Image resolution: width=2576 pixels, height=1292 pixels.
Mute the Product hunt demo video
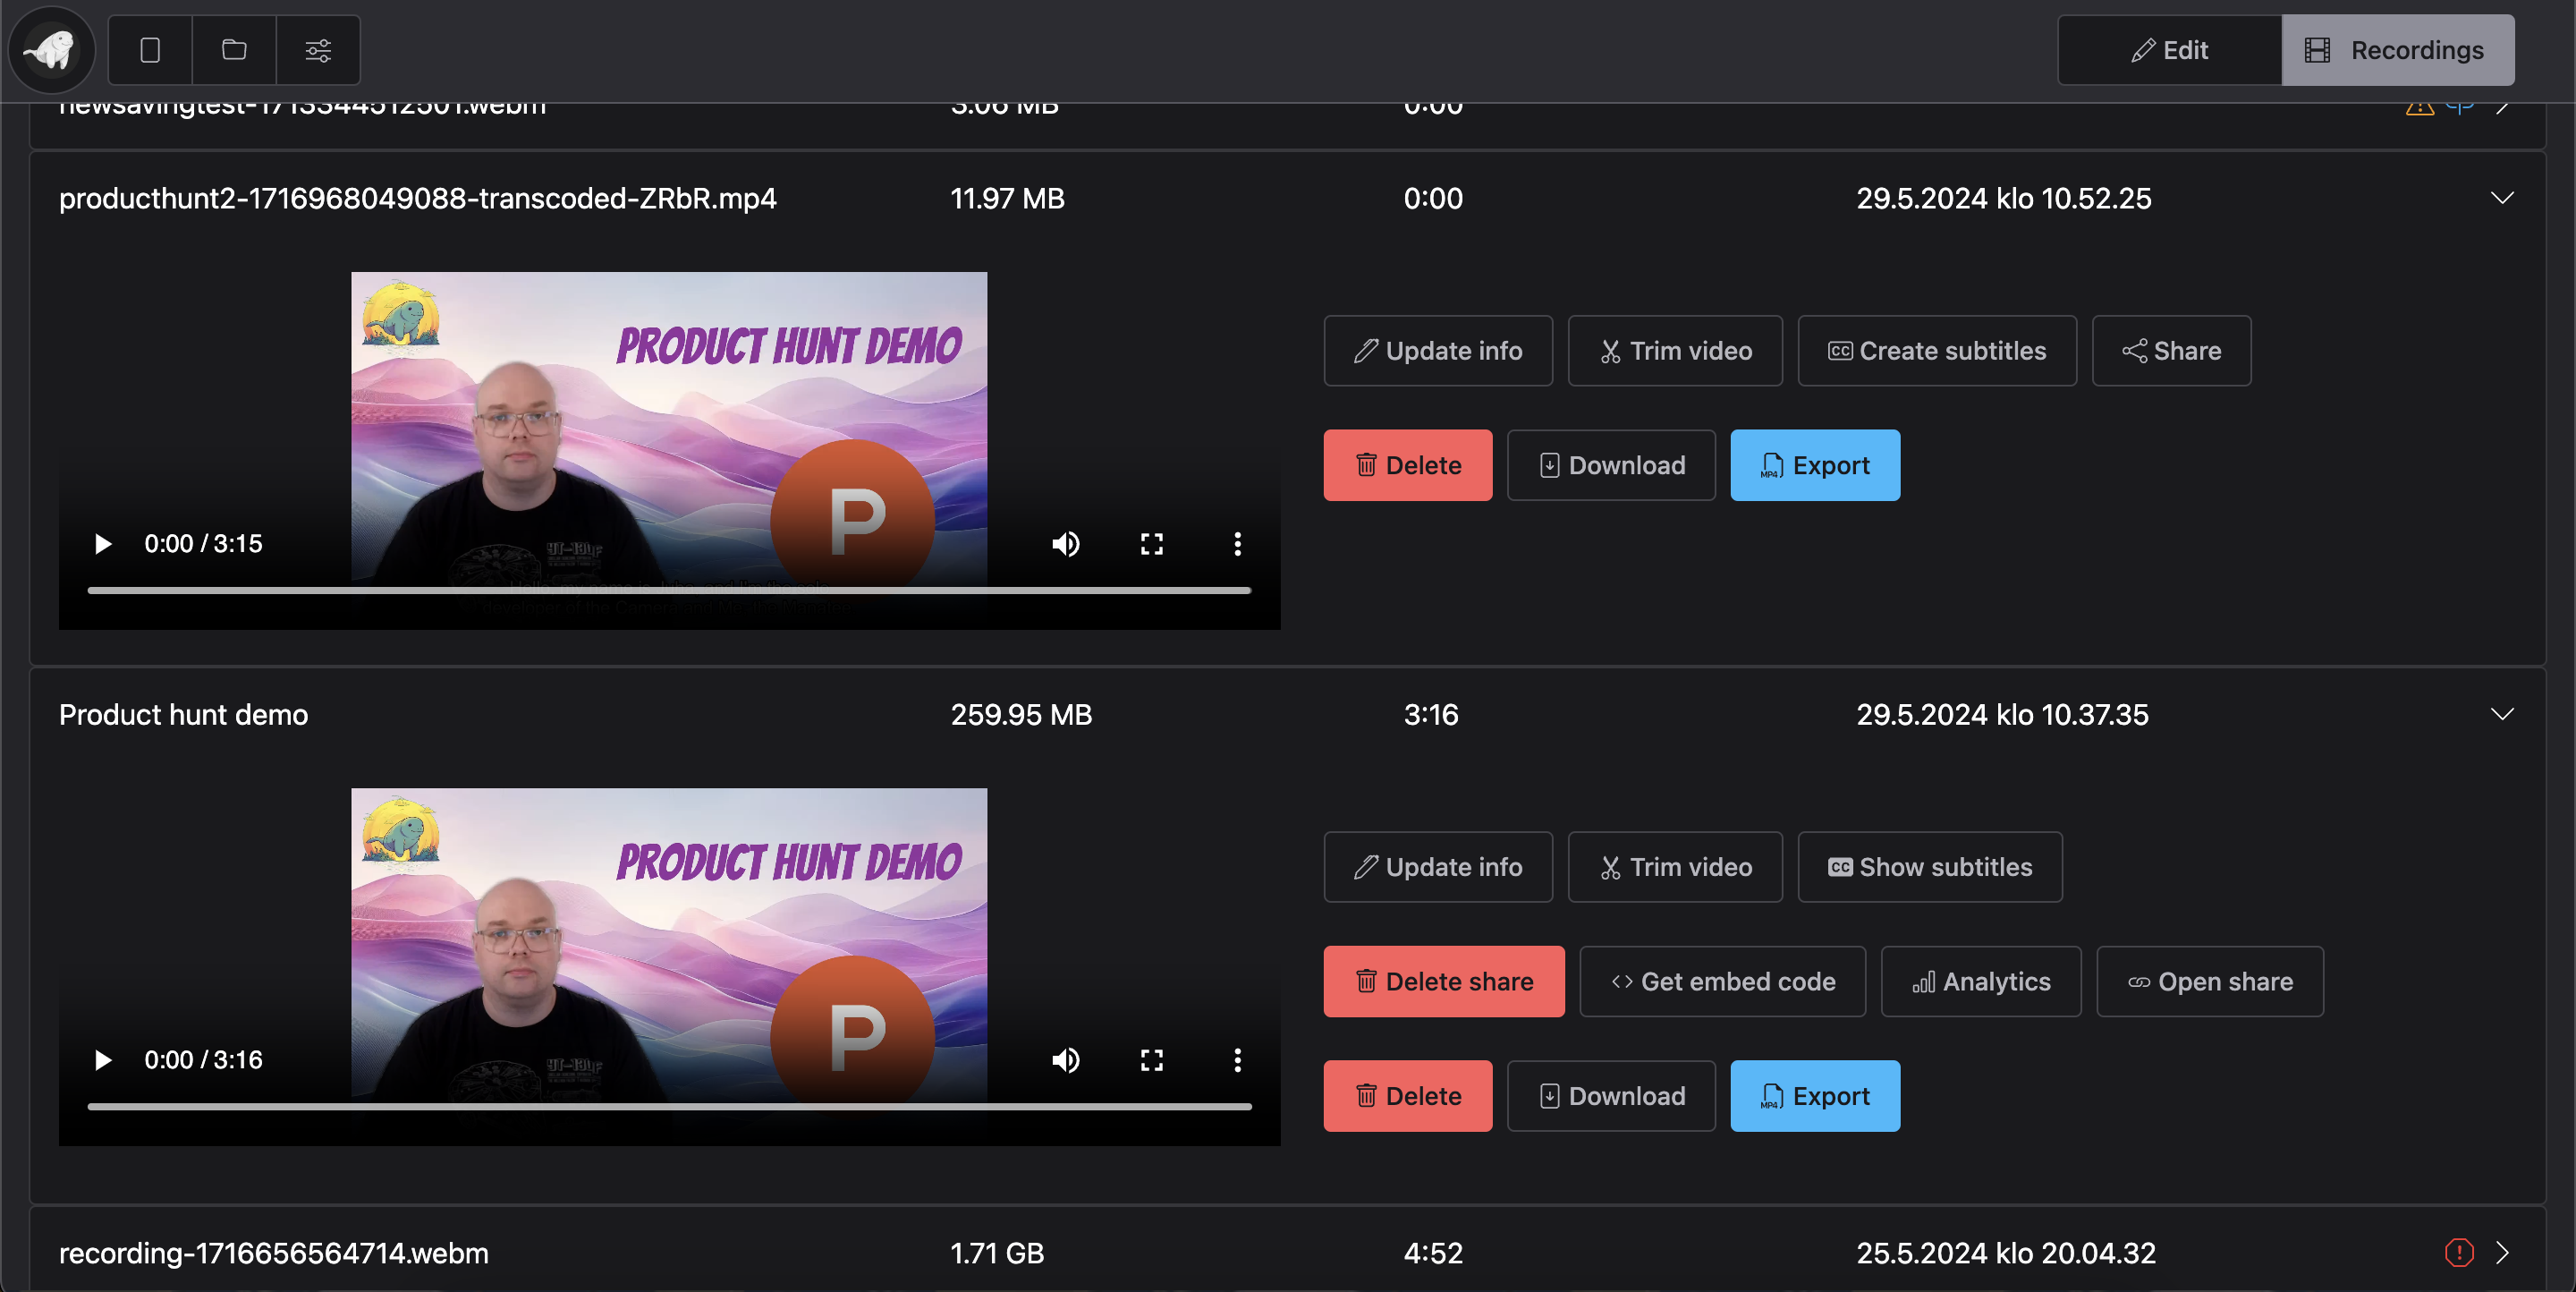[1066, 1060]
